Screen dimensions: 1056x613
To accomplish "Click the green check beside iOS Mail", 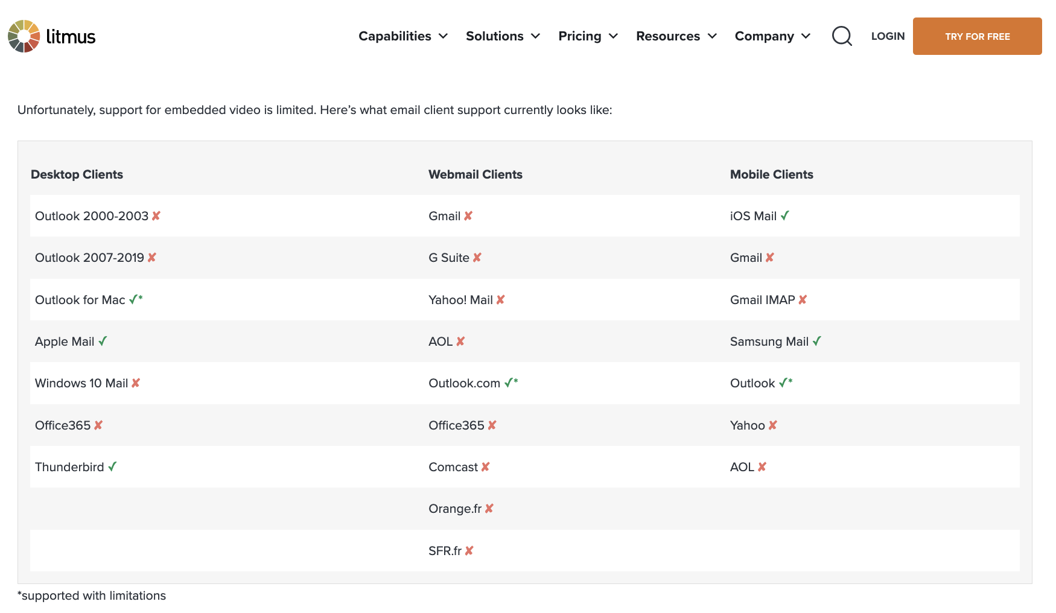I will 784,216.
